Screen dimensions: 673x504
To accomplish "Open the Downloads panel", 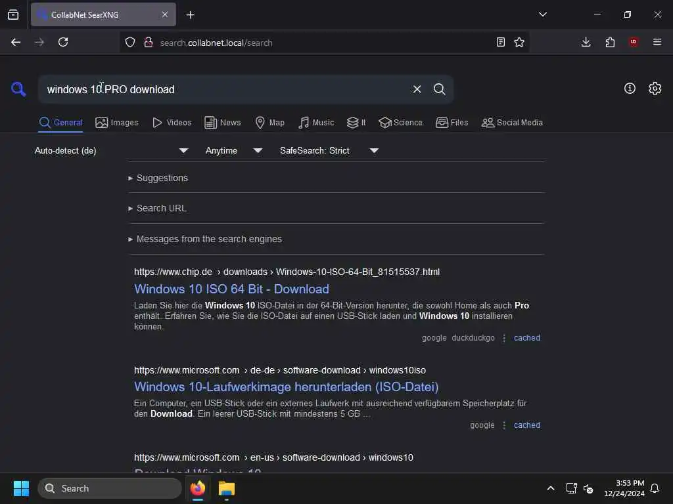I will point(586,42).
